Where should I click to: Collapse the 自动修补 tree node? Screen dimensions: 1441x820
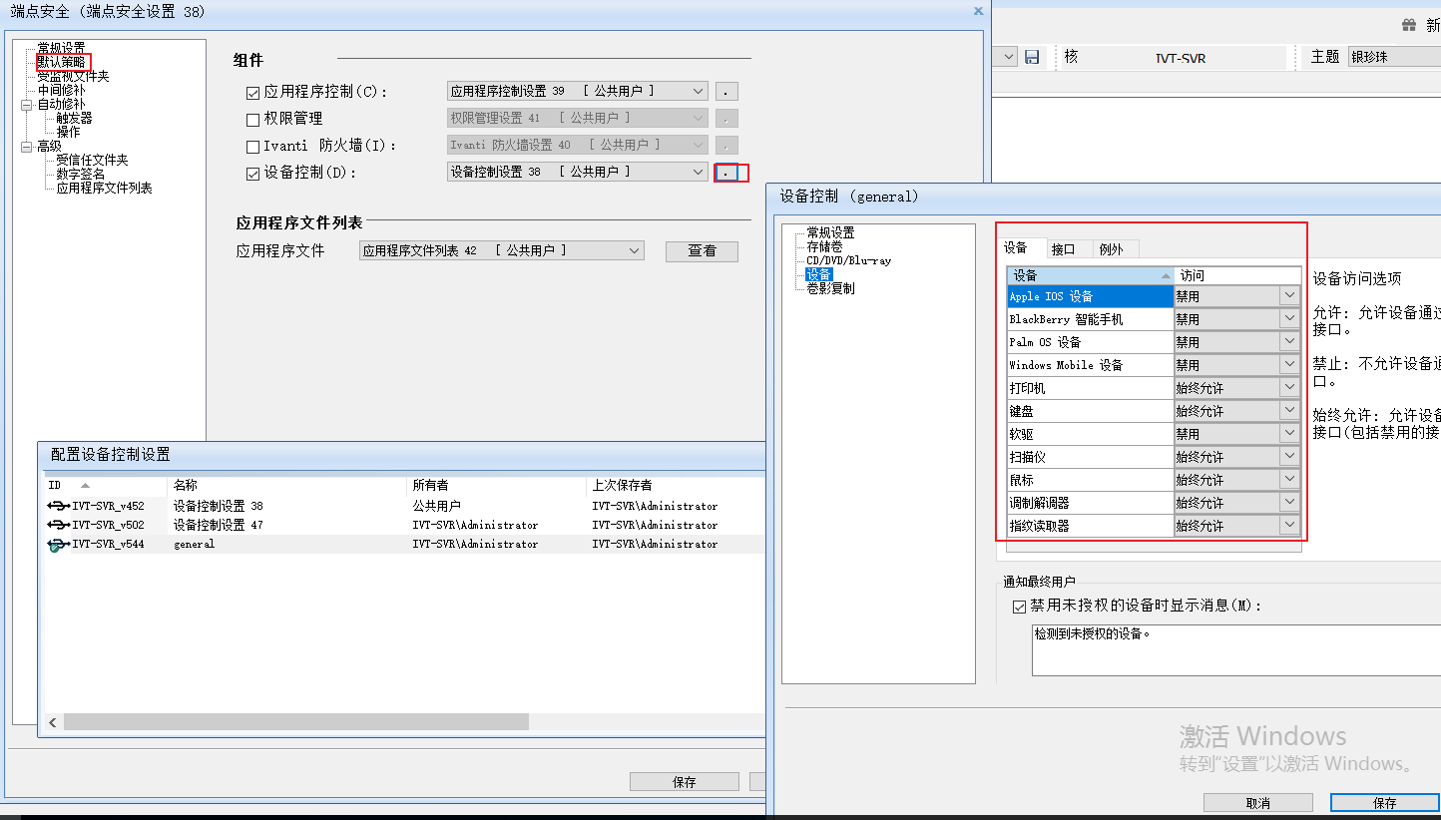tap(27, 105)
